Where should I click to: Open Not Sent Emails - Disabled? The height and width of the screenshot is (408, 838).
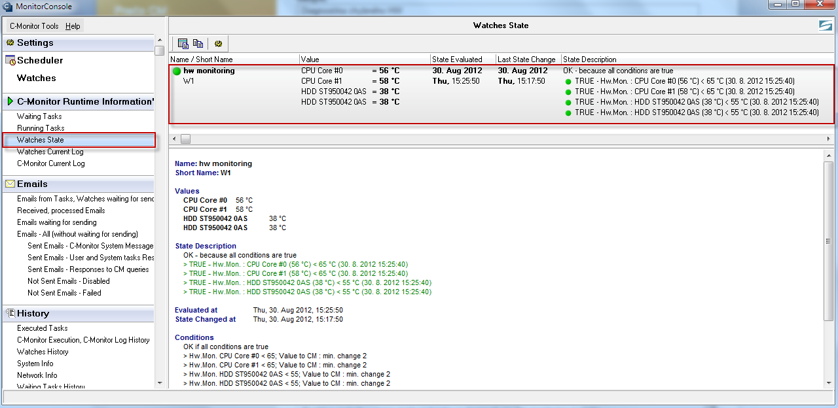tap(69, 281)
